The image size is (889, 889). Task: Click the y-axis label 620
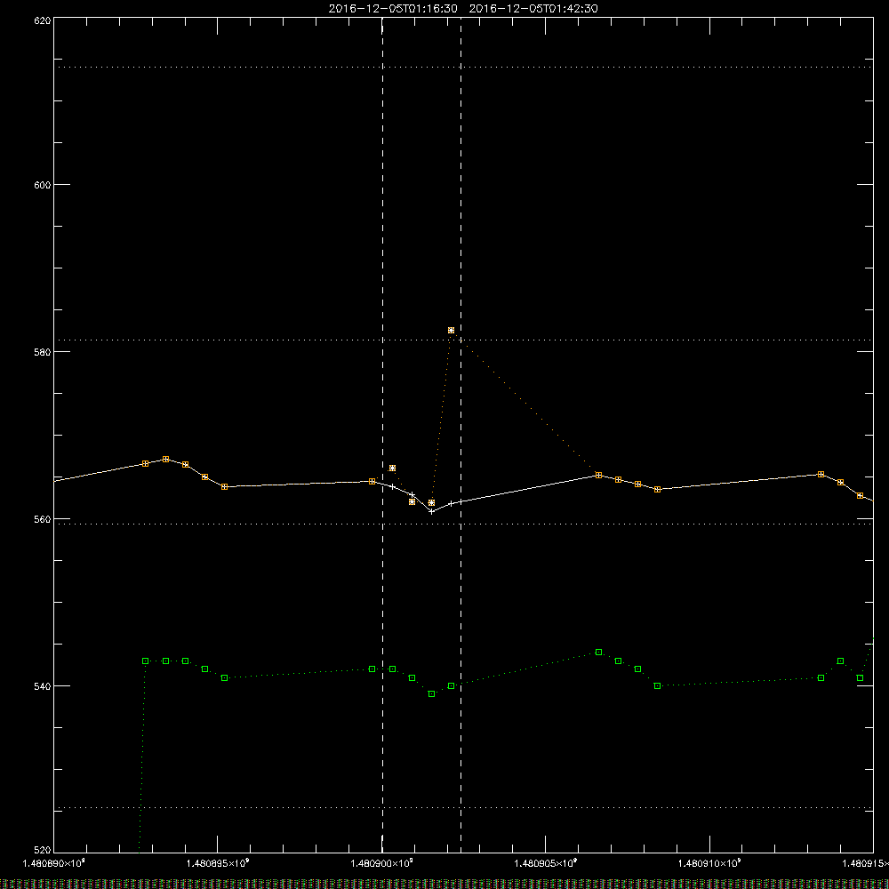click(43, 20)
